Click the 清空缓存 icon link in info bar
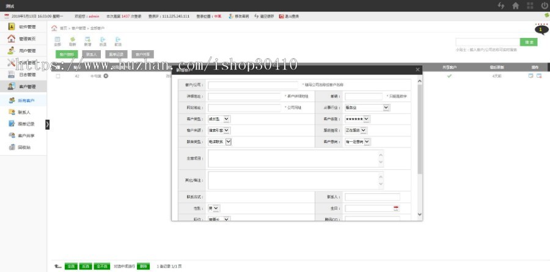 click(264, 16)
